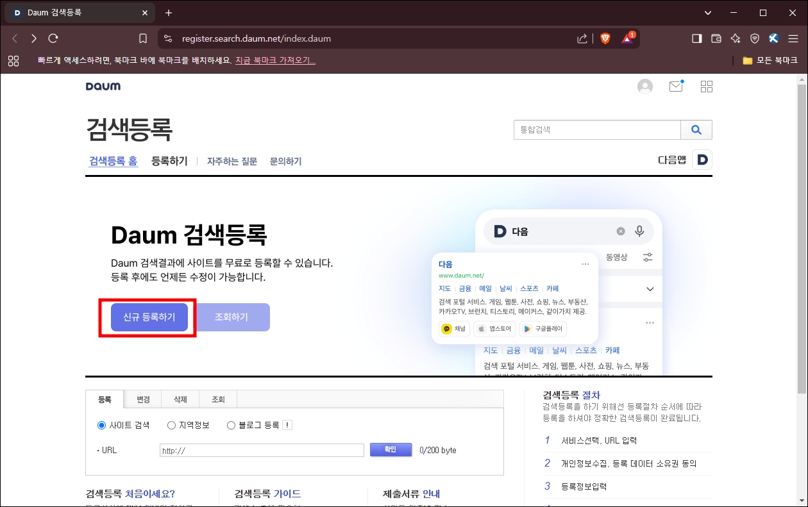The height and width of the screenshot is (507, 808).
Task: Open the Brave Wallet icon
Action: click(716, 38)
